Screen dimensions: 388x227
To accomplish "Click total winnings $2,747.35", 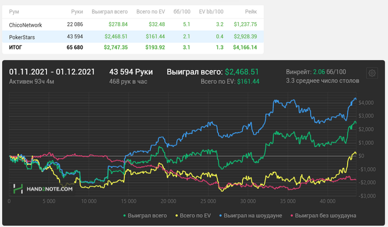I will pos(116,47).
